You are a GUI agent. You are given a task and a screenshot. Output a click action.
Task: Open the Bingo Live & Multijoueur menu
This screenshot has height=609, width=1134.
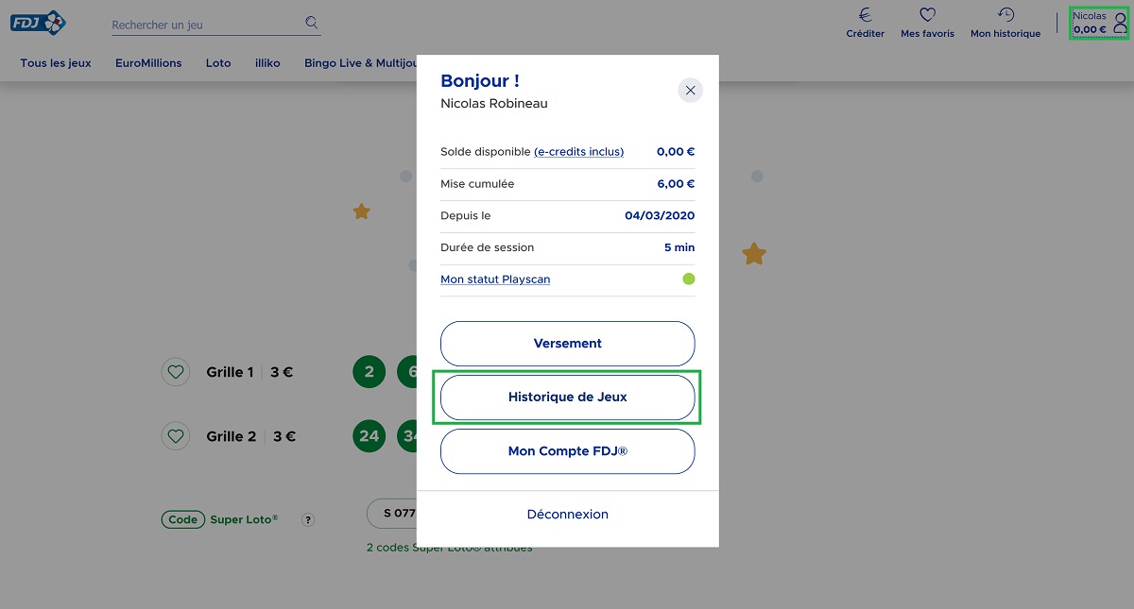(x=360, y=63)
